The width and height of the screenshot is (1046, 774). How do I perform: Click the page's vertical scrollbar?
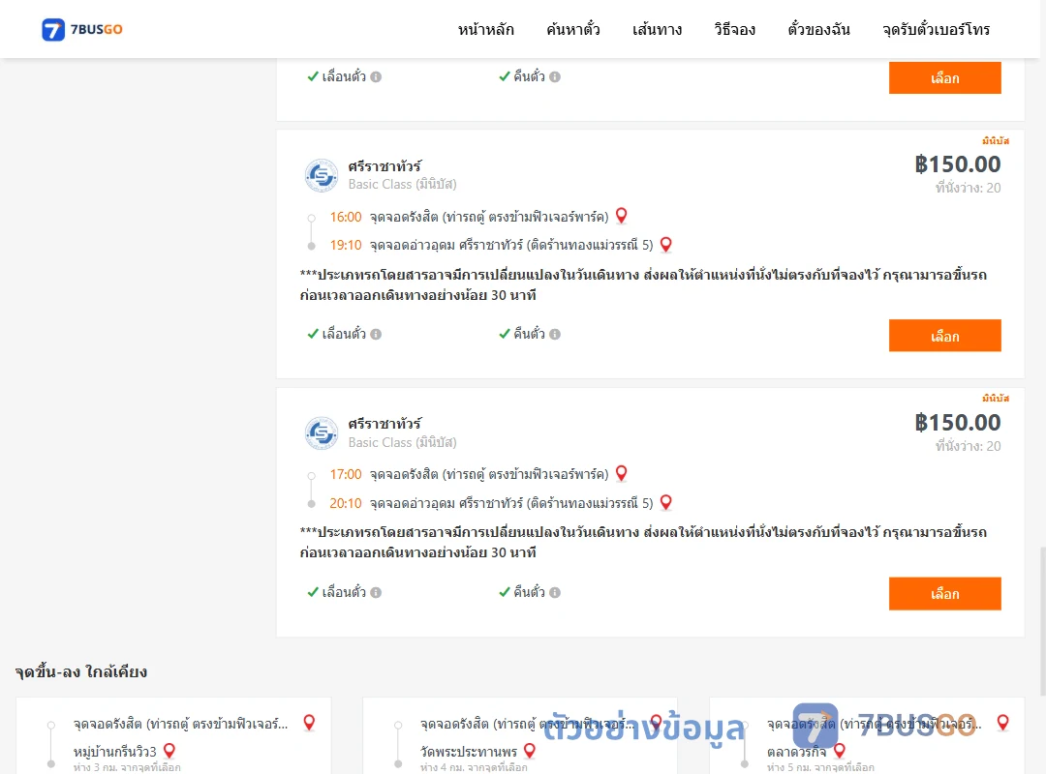point(1042,620)
